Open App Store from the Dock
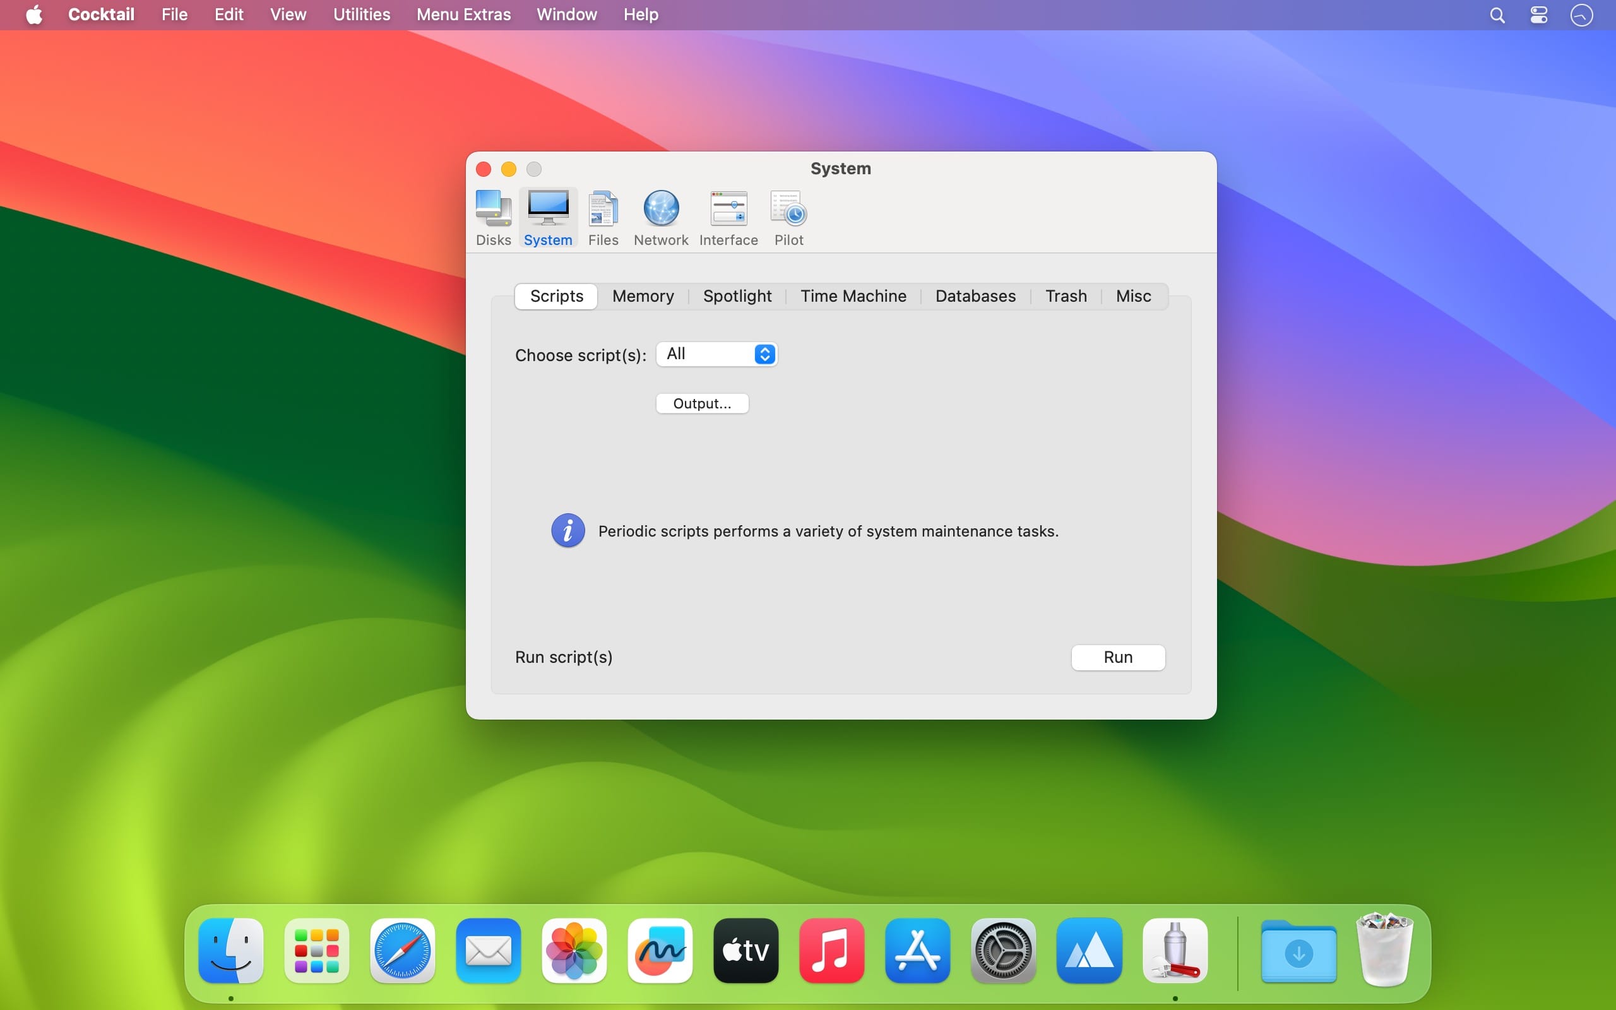Image resolution: width=1616 pixels, height=1010 pixels. [917, 951]
